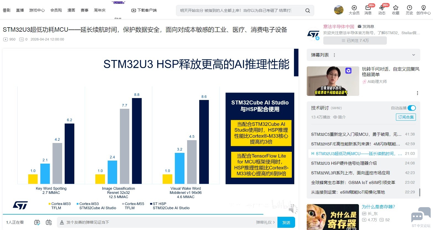433x230 pixels.
Task: Click the 技术研讨 collection title
Action: point(320,108)
